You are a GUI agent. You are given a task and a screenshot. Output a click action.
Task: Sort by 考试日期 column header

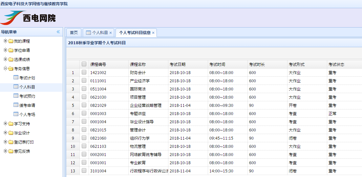tap(178, 65)
